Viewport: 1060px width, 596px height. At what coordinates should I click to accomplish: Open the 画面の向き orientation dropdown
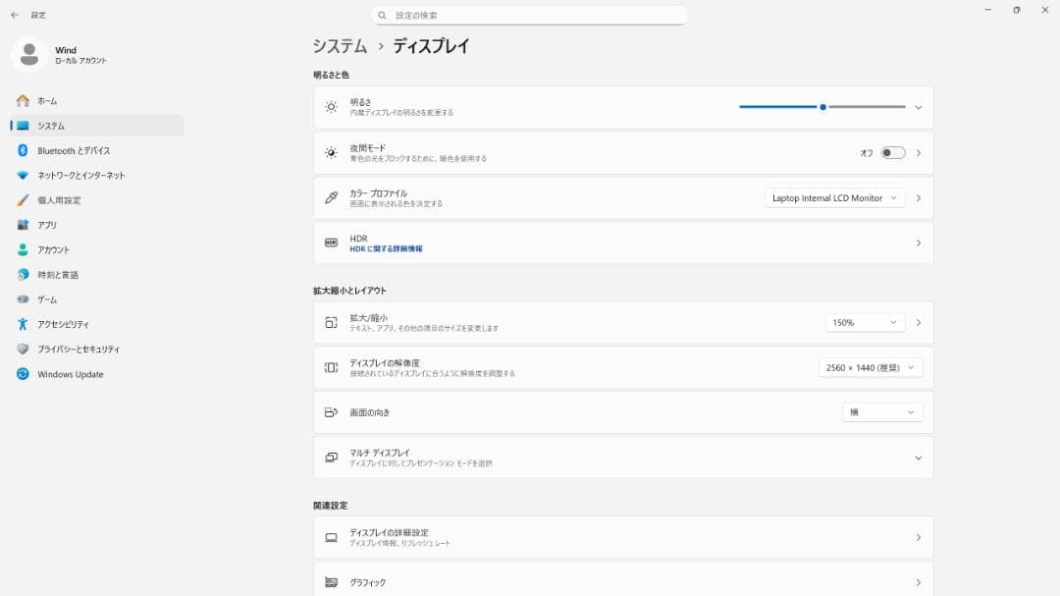(x=881, y=411)
